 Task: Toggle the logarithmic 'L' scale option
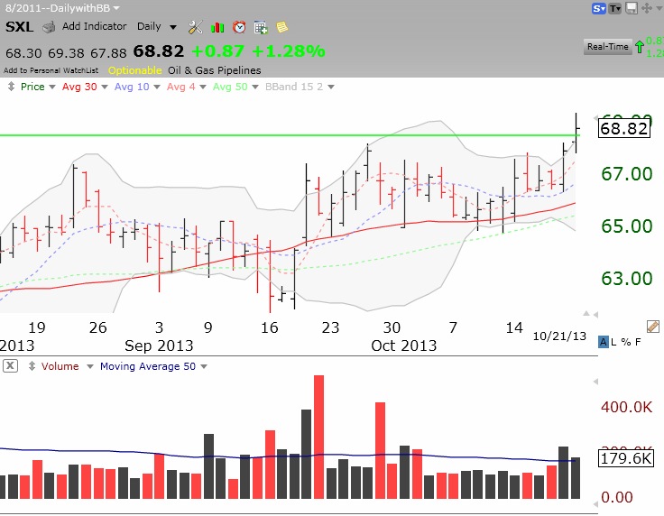613,342
